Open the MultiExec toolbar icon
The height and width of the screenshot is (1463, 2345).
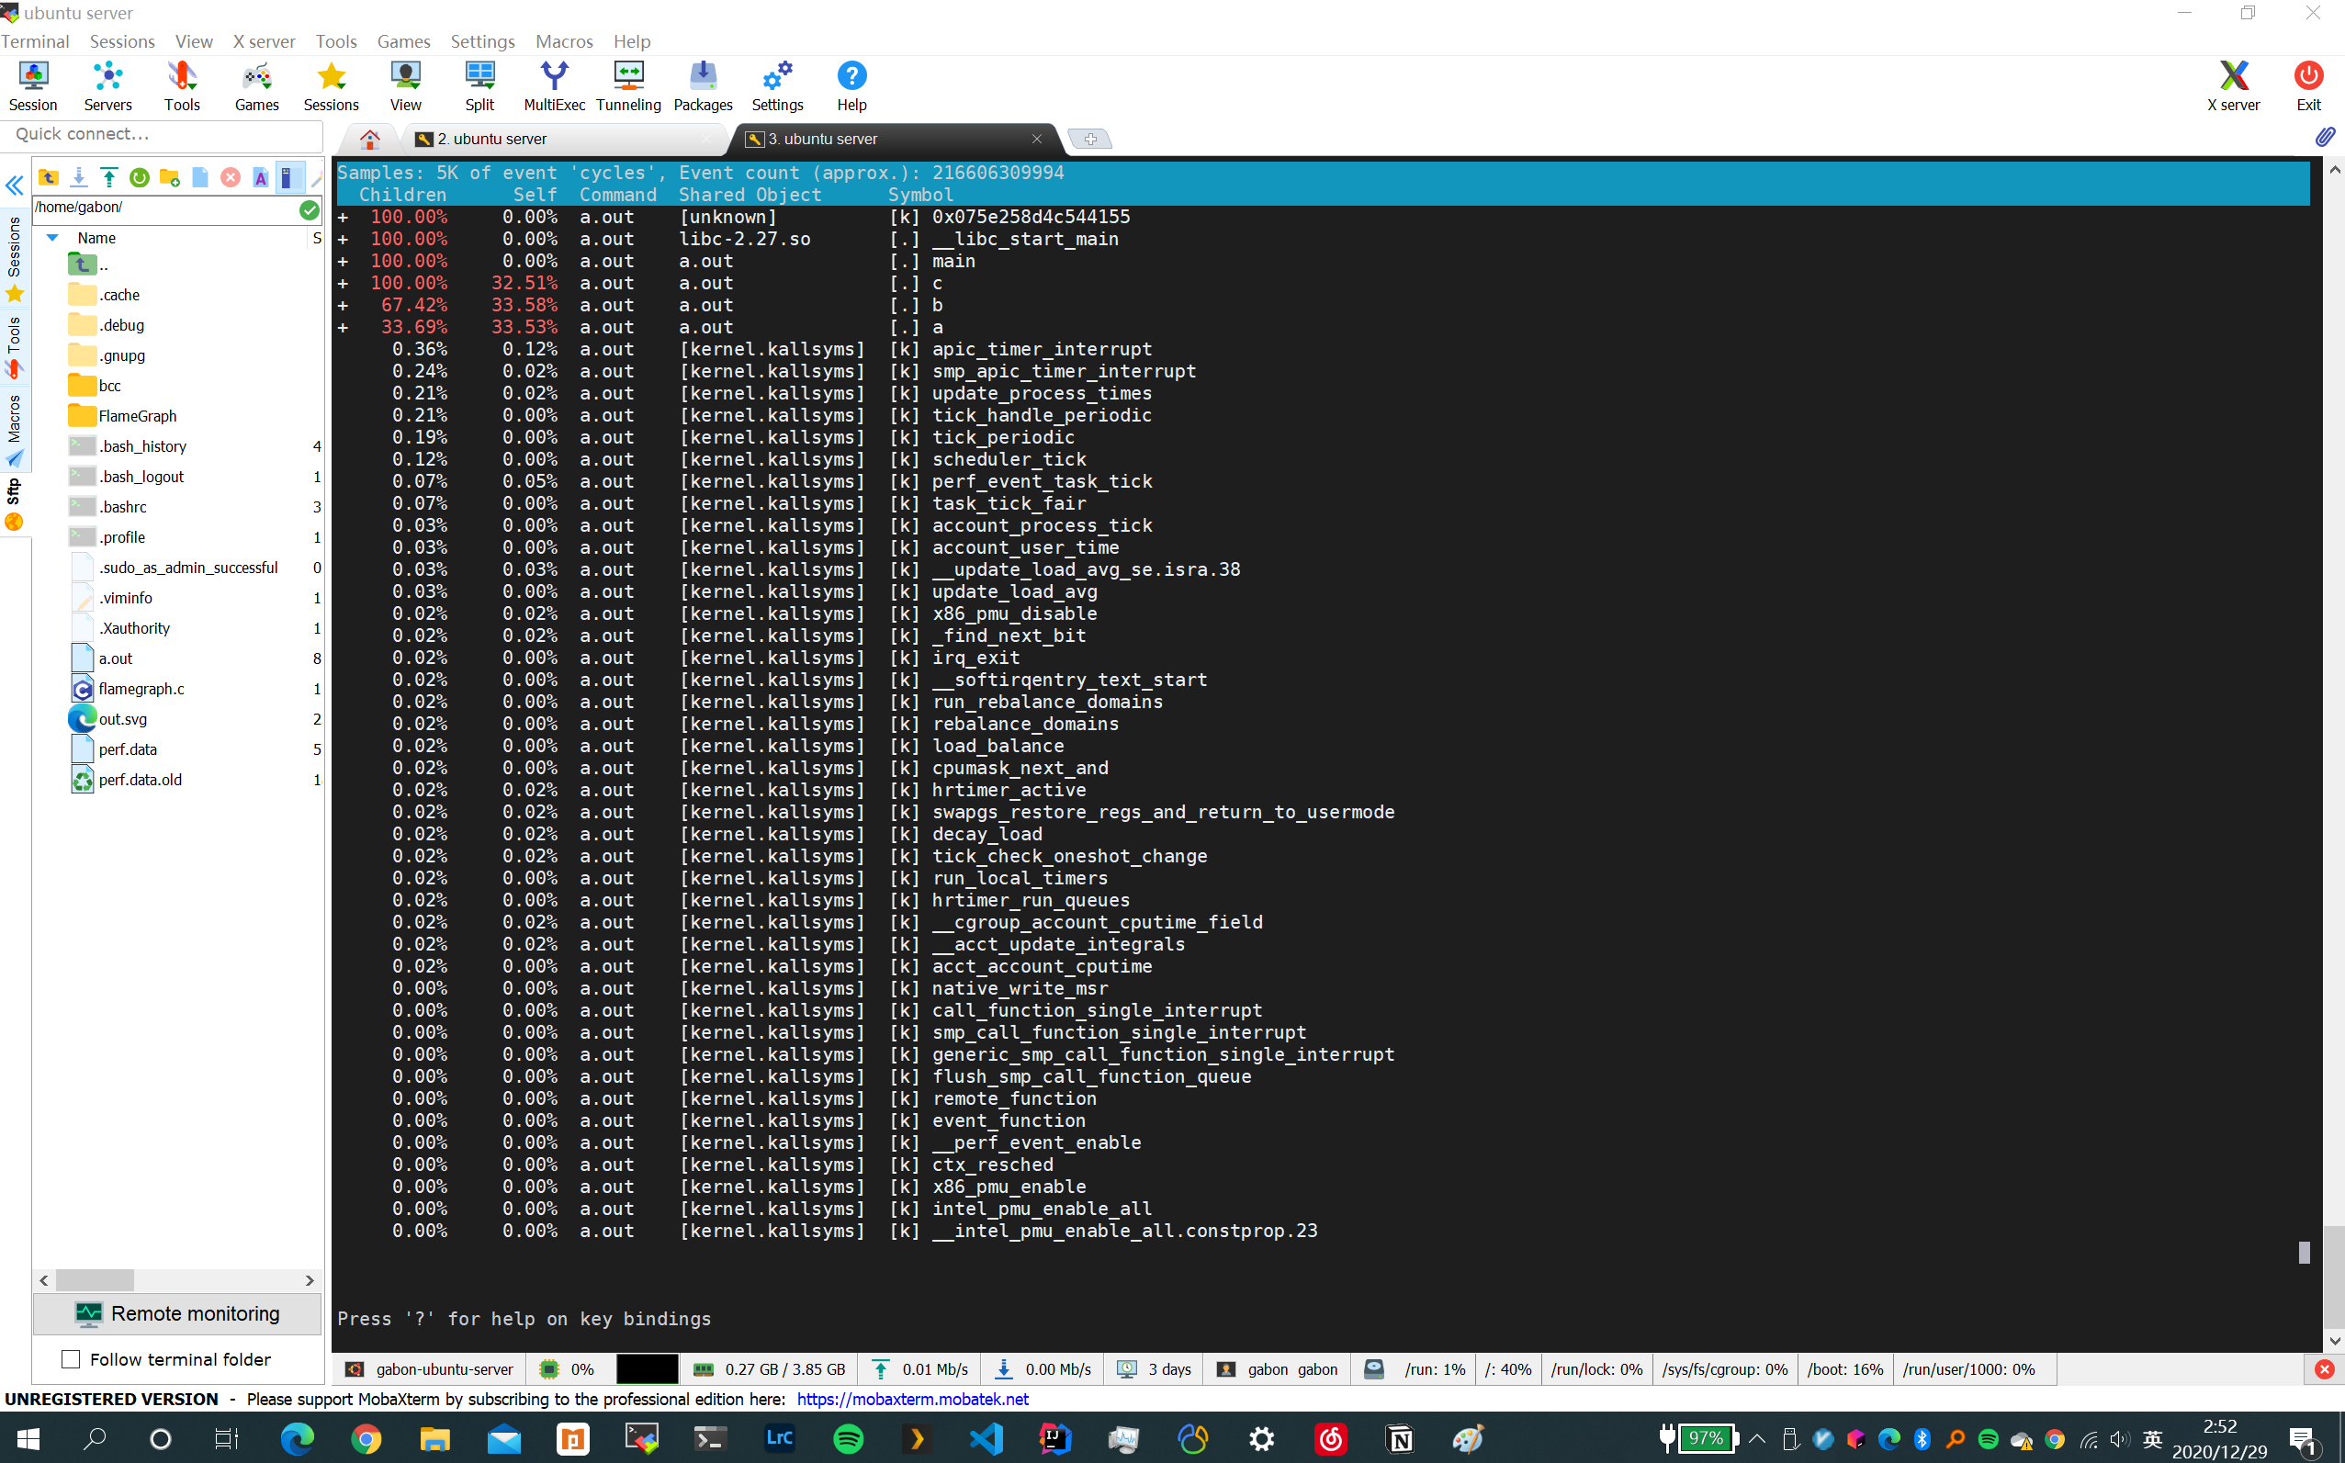[x=554, y=86]
